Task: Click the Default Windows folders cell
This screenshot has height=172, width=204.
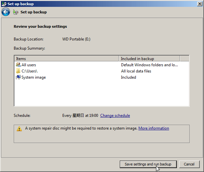Action: pos(149,65)
